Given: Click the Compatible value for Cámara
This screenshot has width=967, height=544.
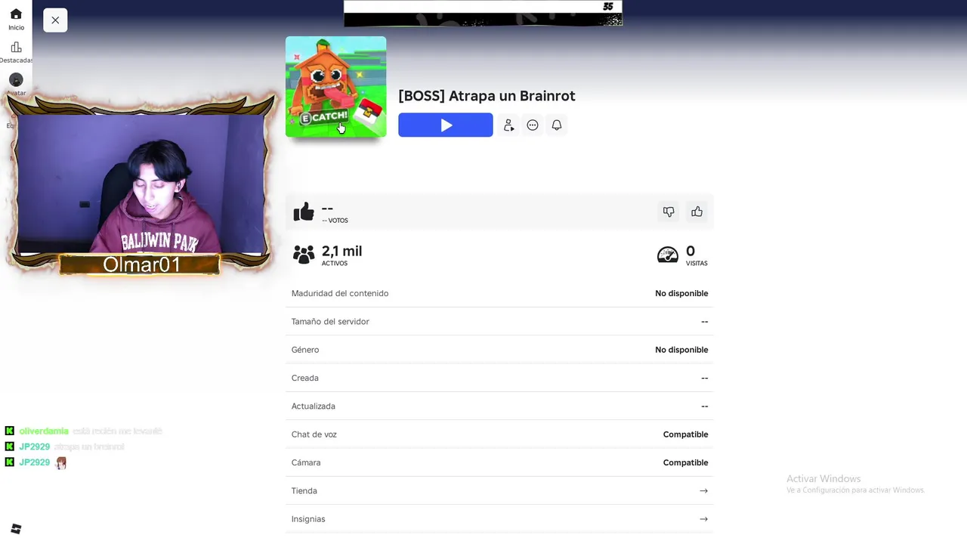Looking at the screenshot, I should 685,462.
